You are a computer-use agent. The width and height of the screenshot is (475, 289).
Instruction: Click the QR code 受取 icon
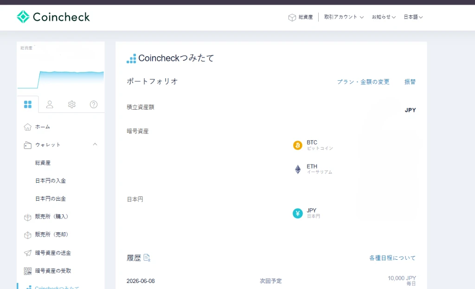point(27,271)
